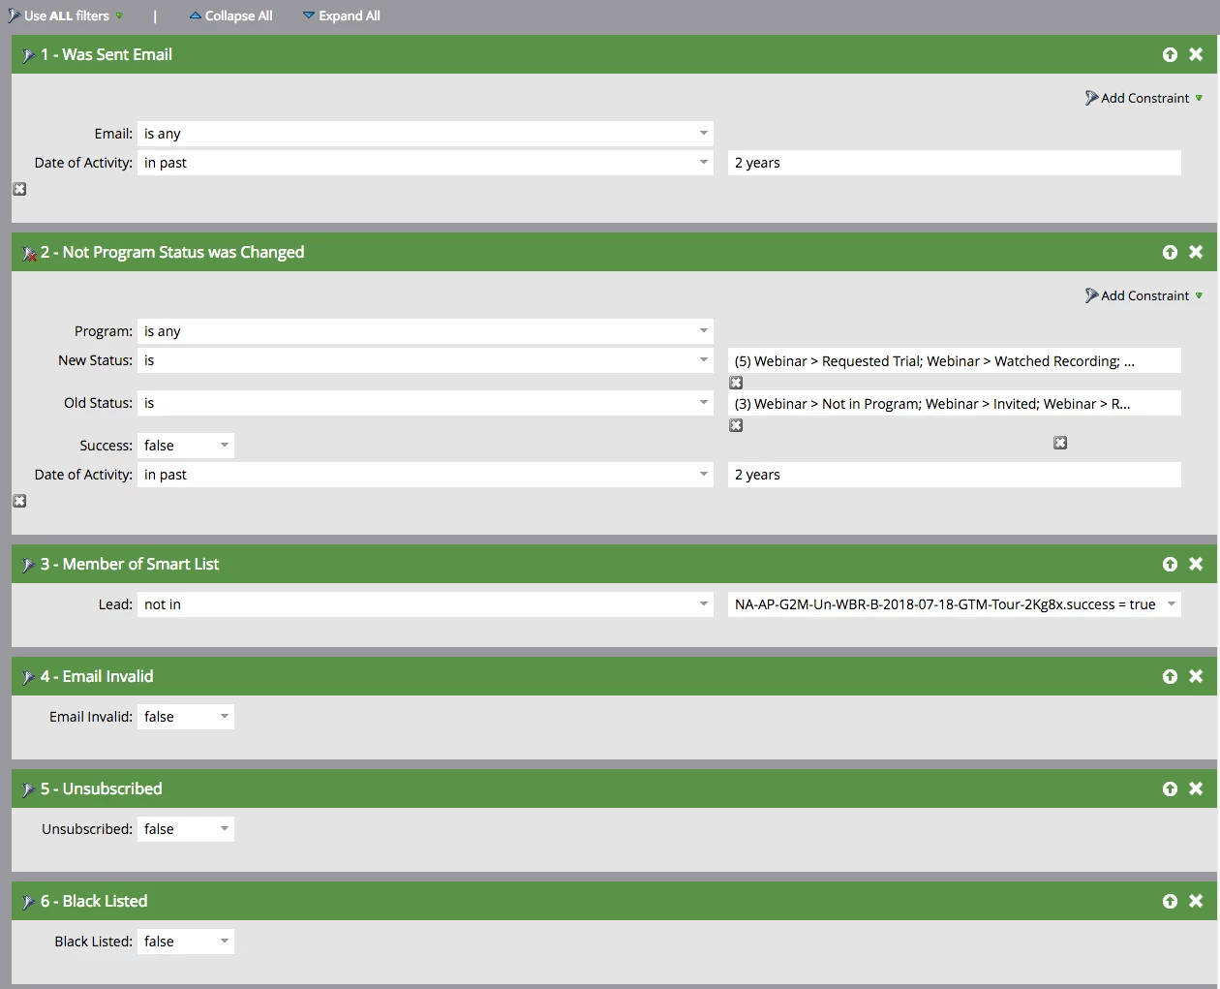Viewport: 1220px width, 989px height.
Task: Click the Email Invalid filter icon
Action: [x=29, y=677]
